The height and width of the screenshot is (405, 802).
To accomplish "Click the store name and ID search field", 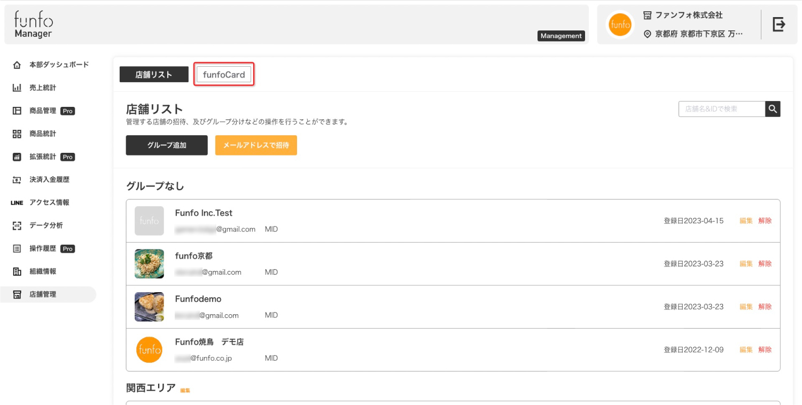I will click(x=722, y=109).
